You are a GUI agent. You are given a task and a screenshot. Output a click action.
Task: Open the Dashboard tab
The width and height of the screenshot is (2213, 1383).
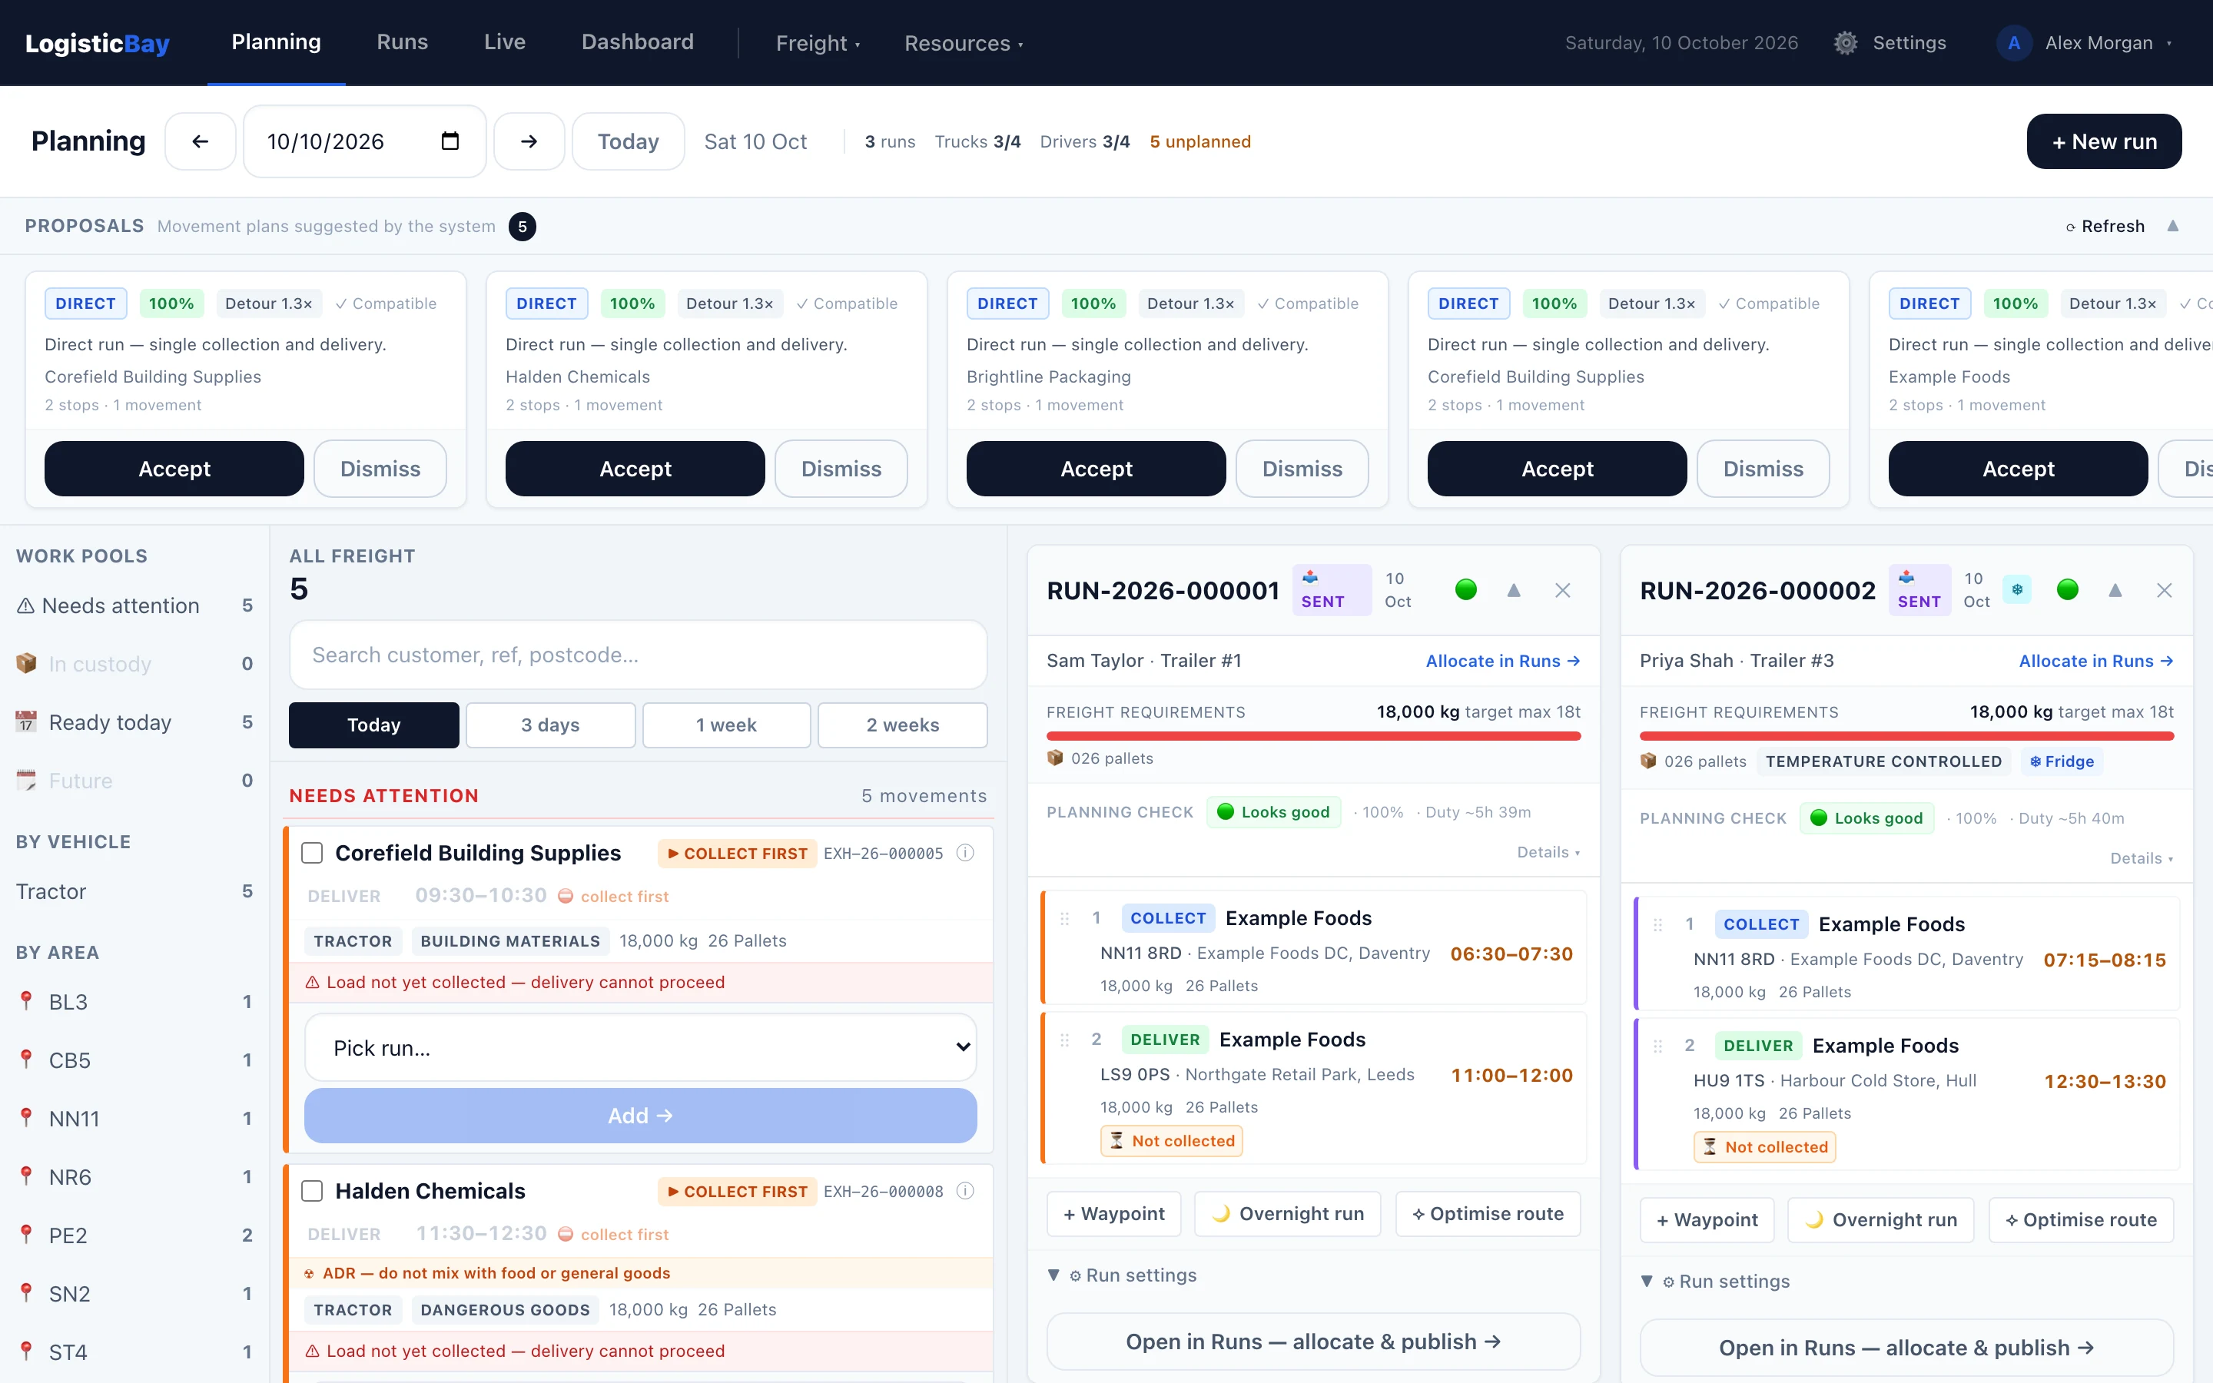pyautogui.click(x=637, y=42)
